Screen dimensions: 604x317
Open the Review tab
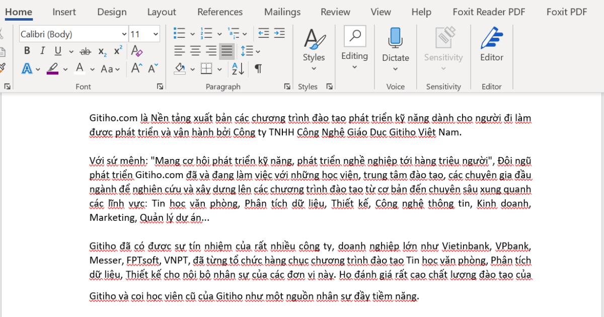pyautogui.click(x=335, y=12)
